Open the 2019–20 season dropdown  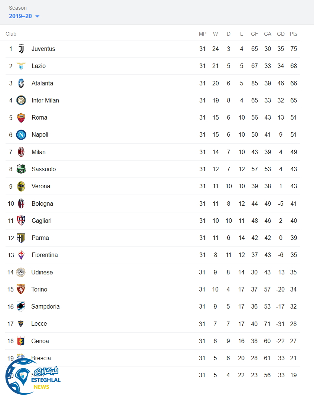24,16
